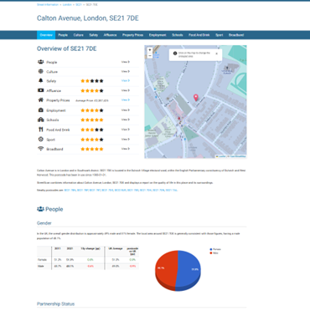Screen dimensions: 310x311
Task: Click the Safety star rating
Action: tap(92, 81)
